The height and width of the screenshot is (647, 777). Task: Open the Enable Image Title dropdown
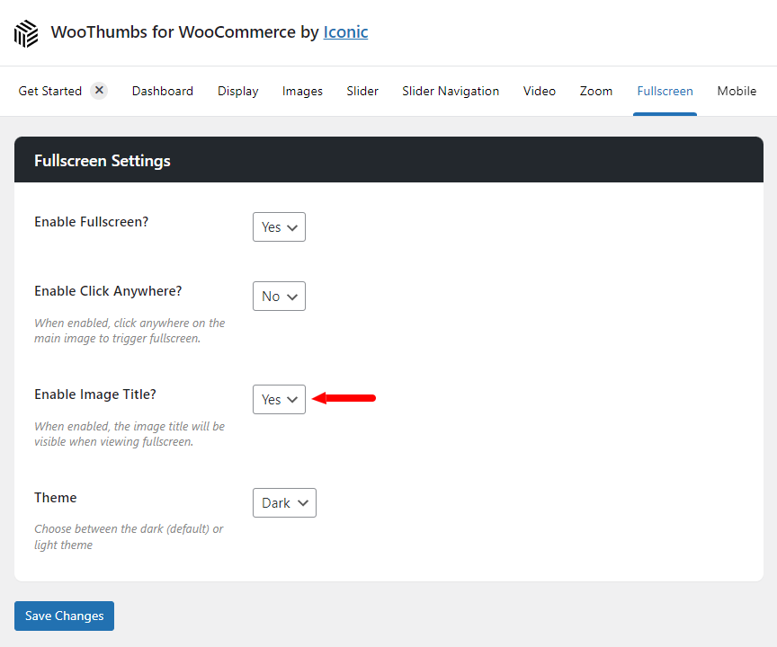[x=279, y=399]
